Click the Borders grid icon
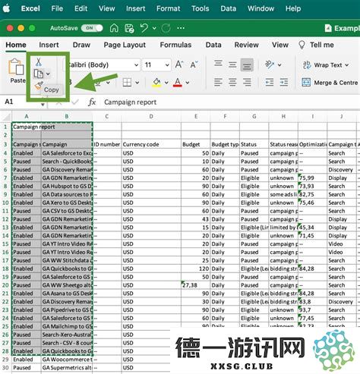 tap(127, 83)
